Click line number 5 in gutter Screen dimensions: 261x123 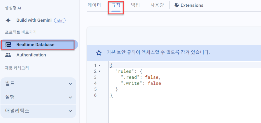[95, 89]
